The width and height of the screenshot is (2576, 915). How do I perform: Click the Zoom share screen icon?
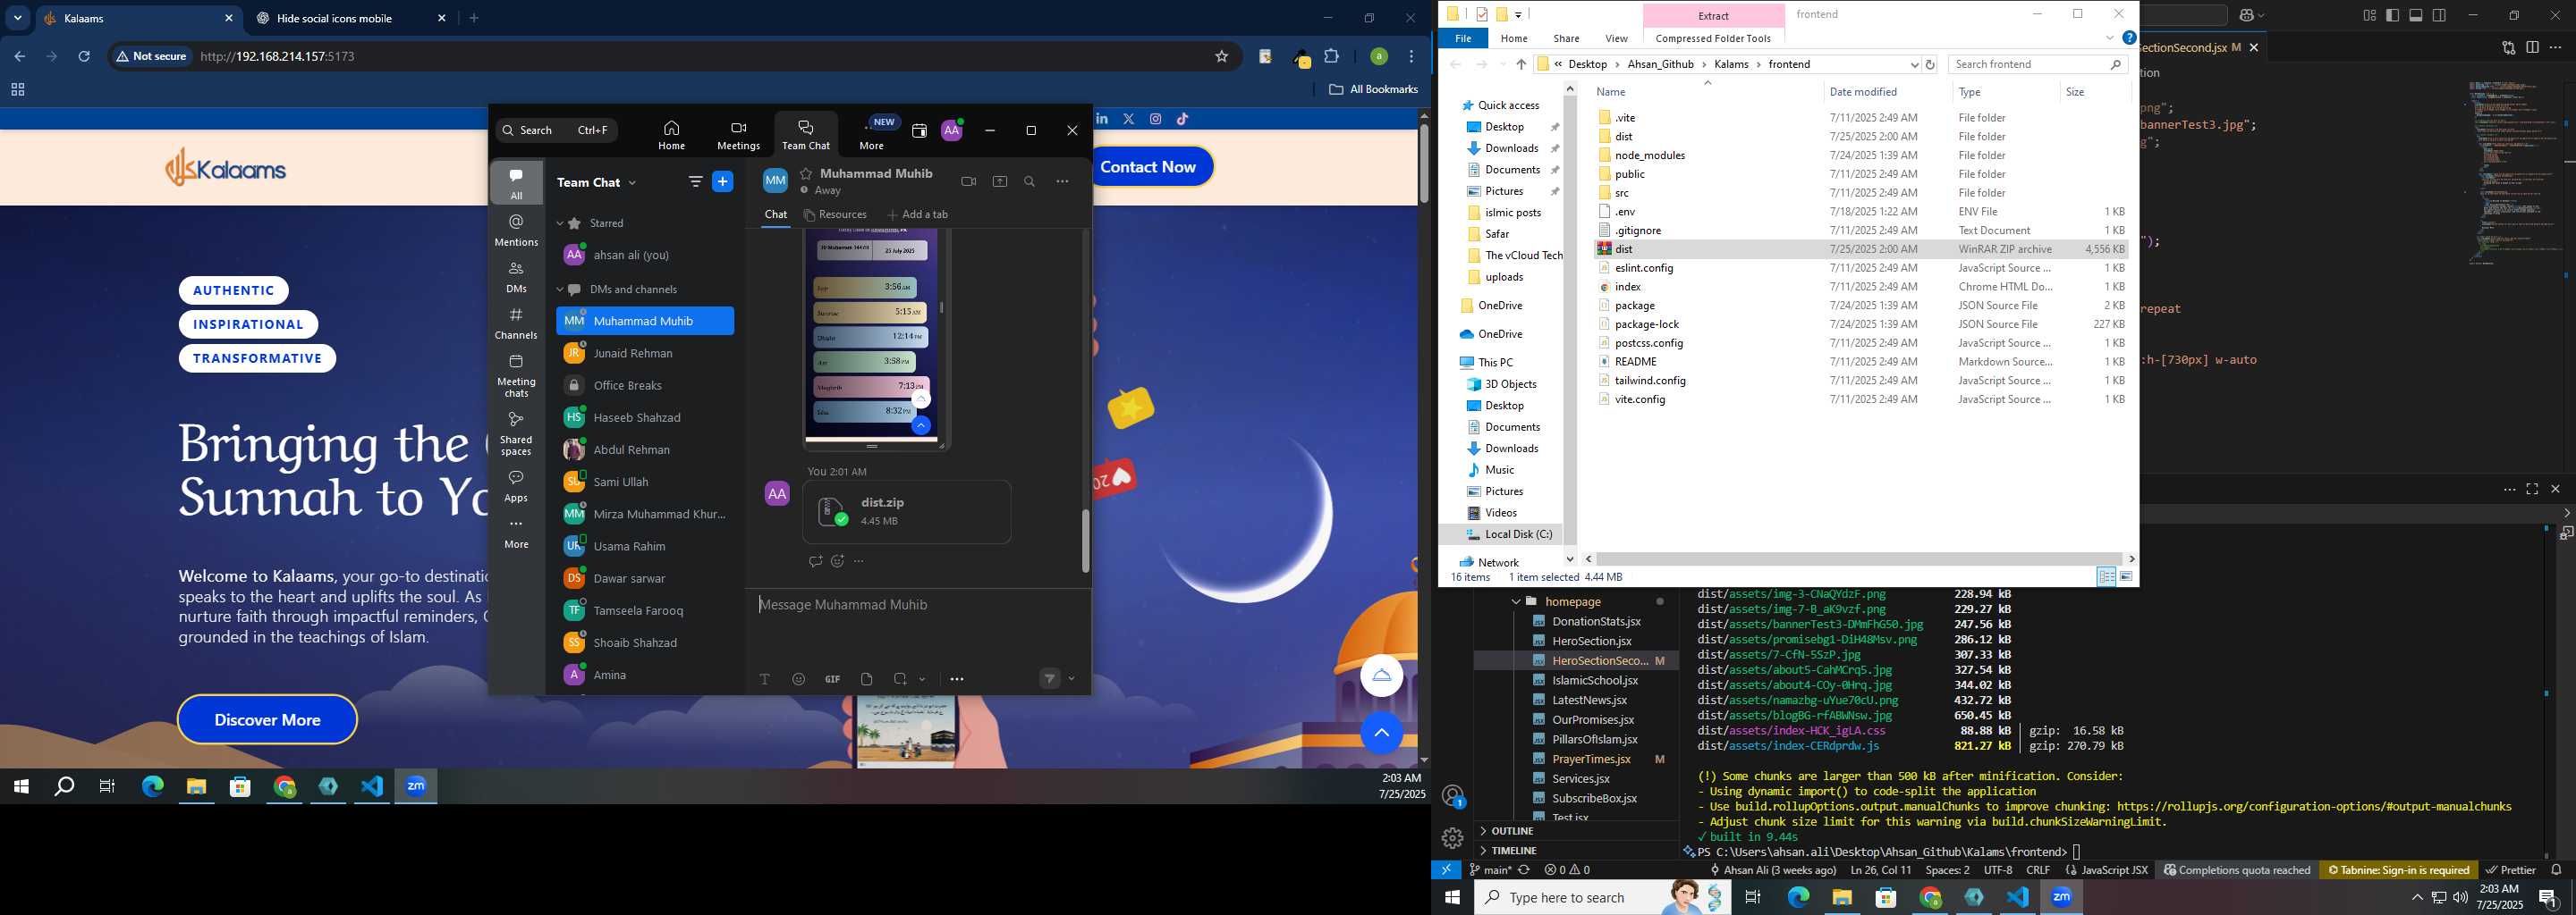tap(1000, 181)
